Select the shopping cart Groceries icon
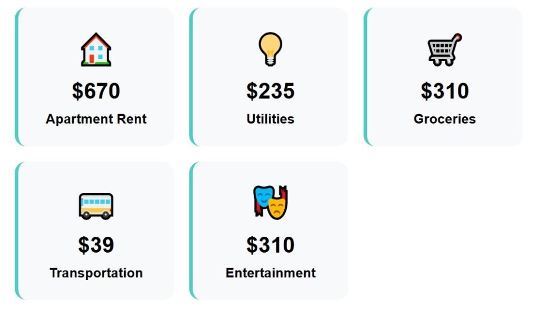The width and height of the screenshot is (539, 310). (444, 49)
